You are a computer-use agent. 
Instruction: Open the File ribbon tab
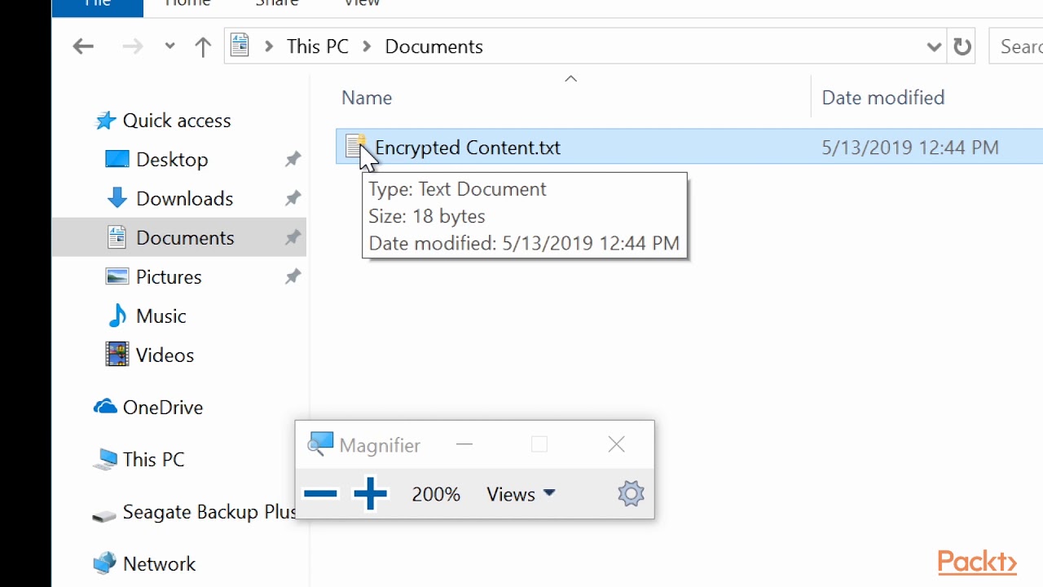coord(97,5)
